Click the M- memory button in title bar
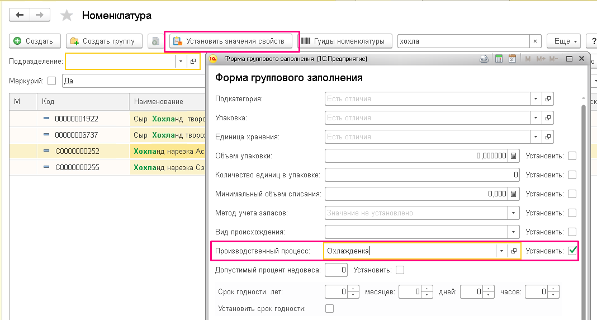 pos(553,59)
